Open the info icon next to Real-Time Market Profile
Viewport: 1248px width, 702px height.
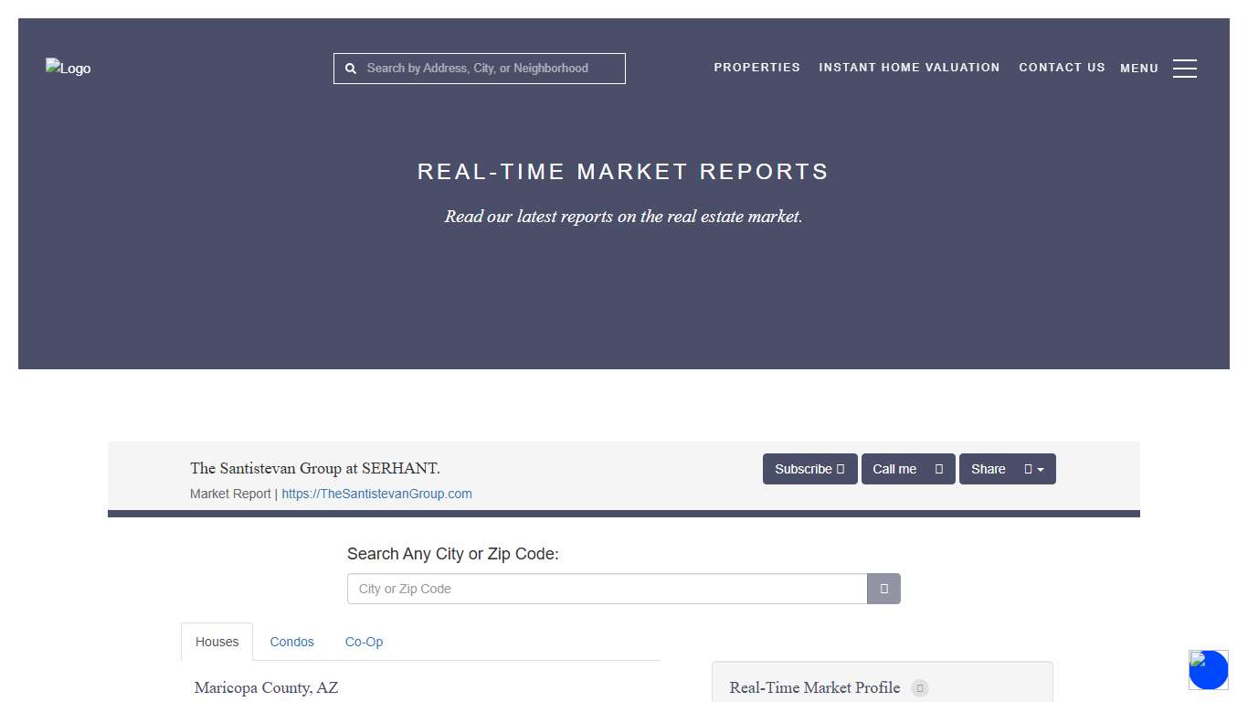(920, 688)
